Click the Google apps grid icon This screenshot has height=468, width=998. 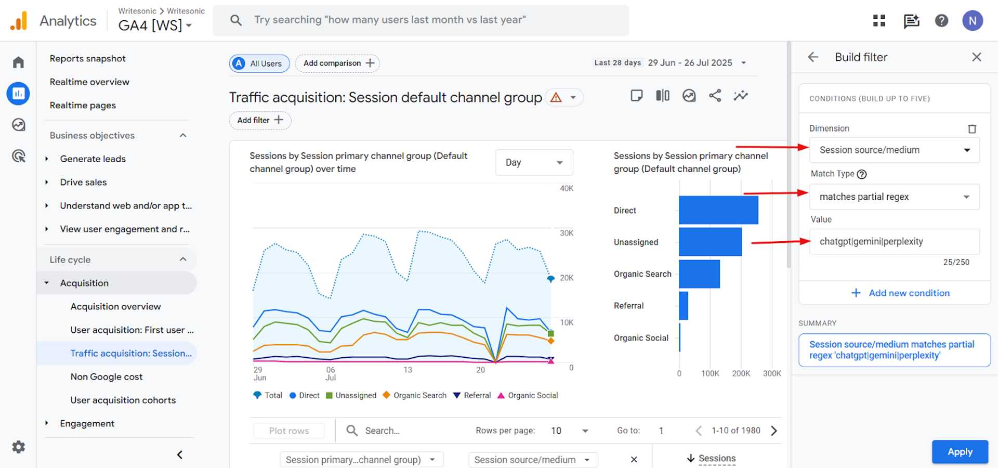879,21
